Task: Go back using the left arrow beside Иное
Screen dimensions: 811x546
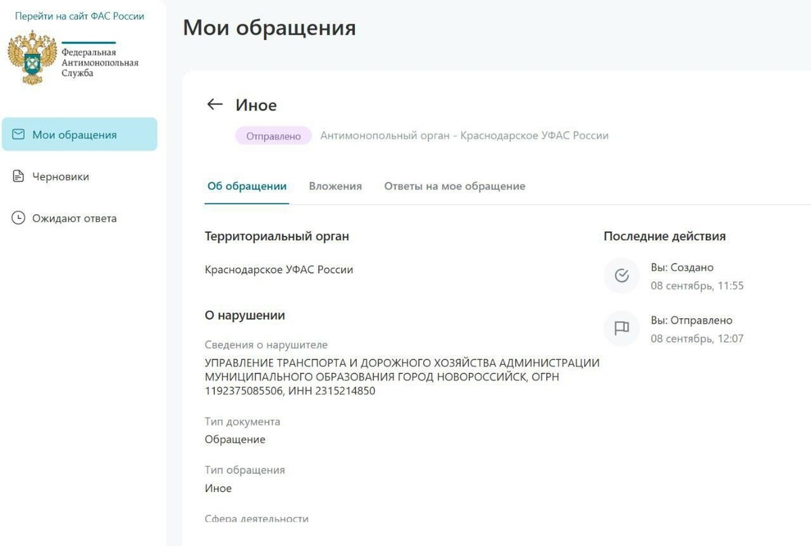Action: pos(215,104)
